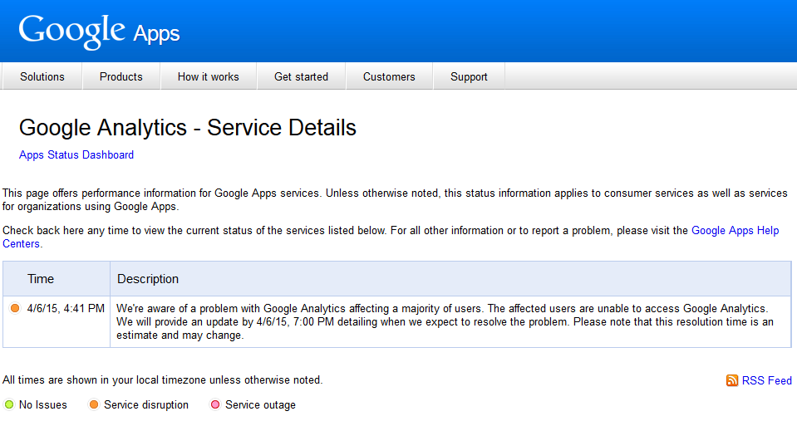797x421 pixels.
Task: Click the Google Analytics - Service Details heading
Action: point(188,128)
